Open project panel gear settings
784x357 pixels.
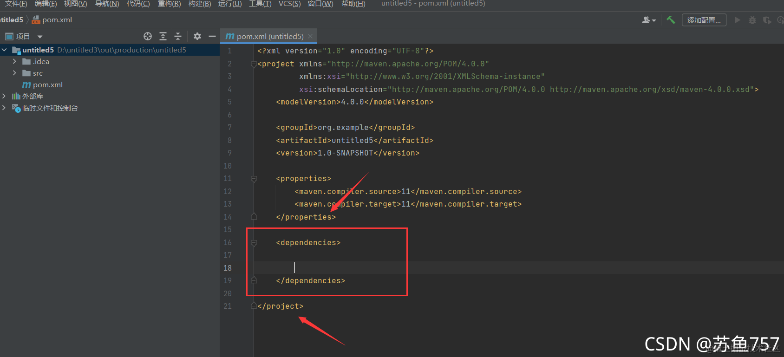(197, 36)
